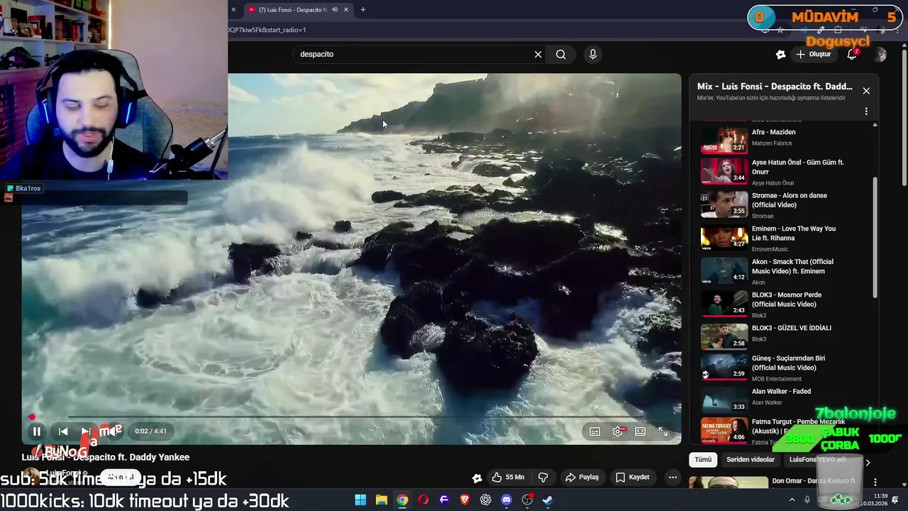
Task: Play Alan Walker - Faded thumbnail
Action: click(724, 400)
